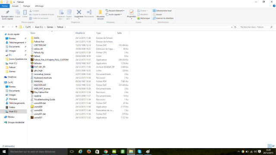Viewport: 276px width, 155px height.
Task: Click the Propriétés icon
Action: click(x=131, y=12)
